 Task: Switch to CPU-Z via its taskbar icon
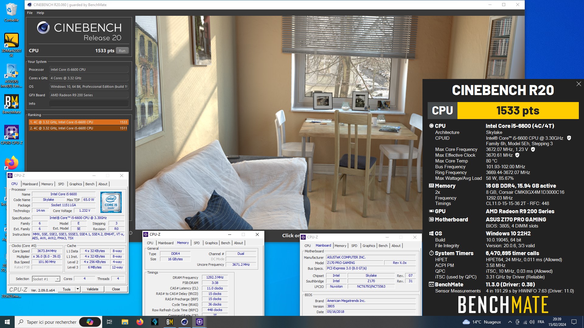pos(200,322)
